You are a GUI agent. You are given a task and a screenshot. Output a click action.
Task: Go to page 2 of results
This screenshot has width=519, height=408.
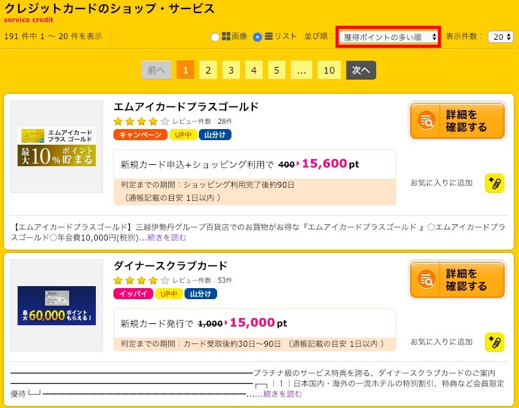[x=208, y=70]
